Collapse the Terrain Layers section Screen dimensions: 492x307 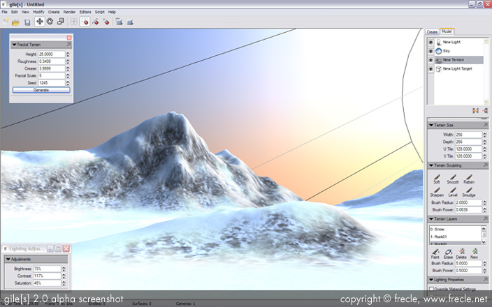pyautogui.click(x=431, y=219)
